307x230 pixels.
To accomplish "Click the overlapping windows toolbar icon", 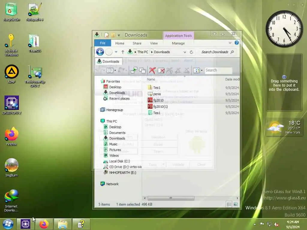I will (142, 70).
